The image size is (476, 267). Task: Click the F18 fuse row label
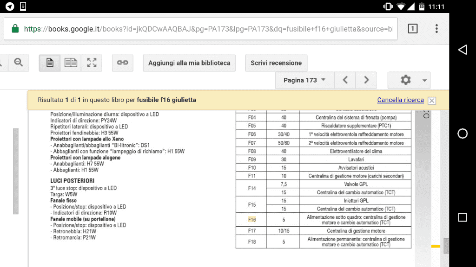(x=252, y=242)
